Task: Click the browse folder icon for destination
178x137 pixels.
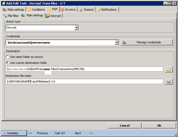Action: click(x=169, y=69)
